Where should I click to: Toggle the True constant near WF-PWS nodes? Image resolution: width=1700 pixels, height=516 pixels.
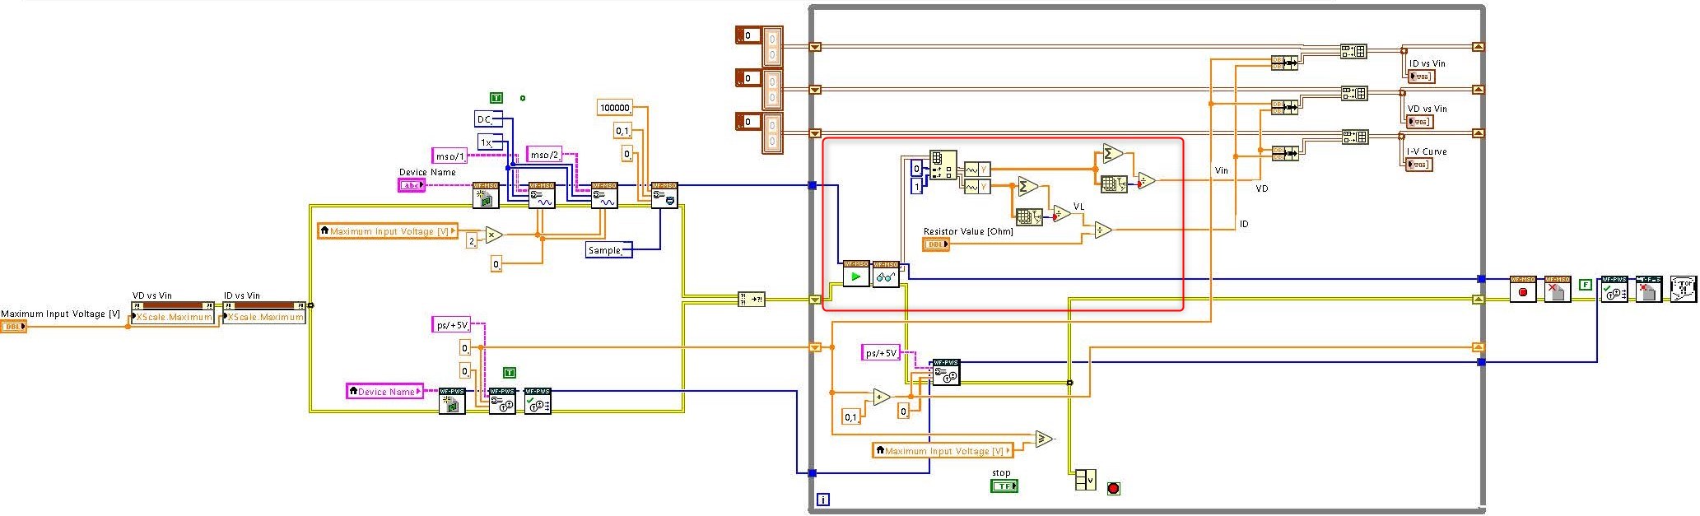[509, 373]
